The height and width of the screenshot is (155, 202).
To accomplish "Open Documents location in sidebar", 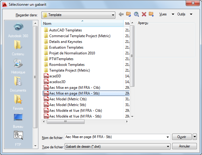I will tap(18, 84).
